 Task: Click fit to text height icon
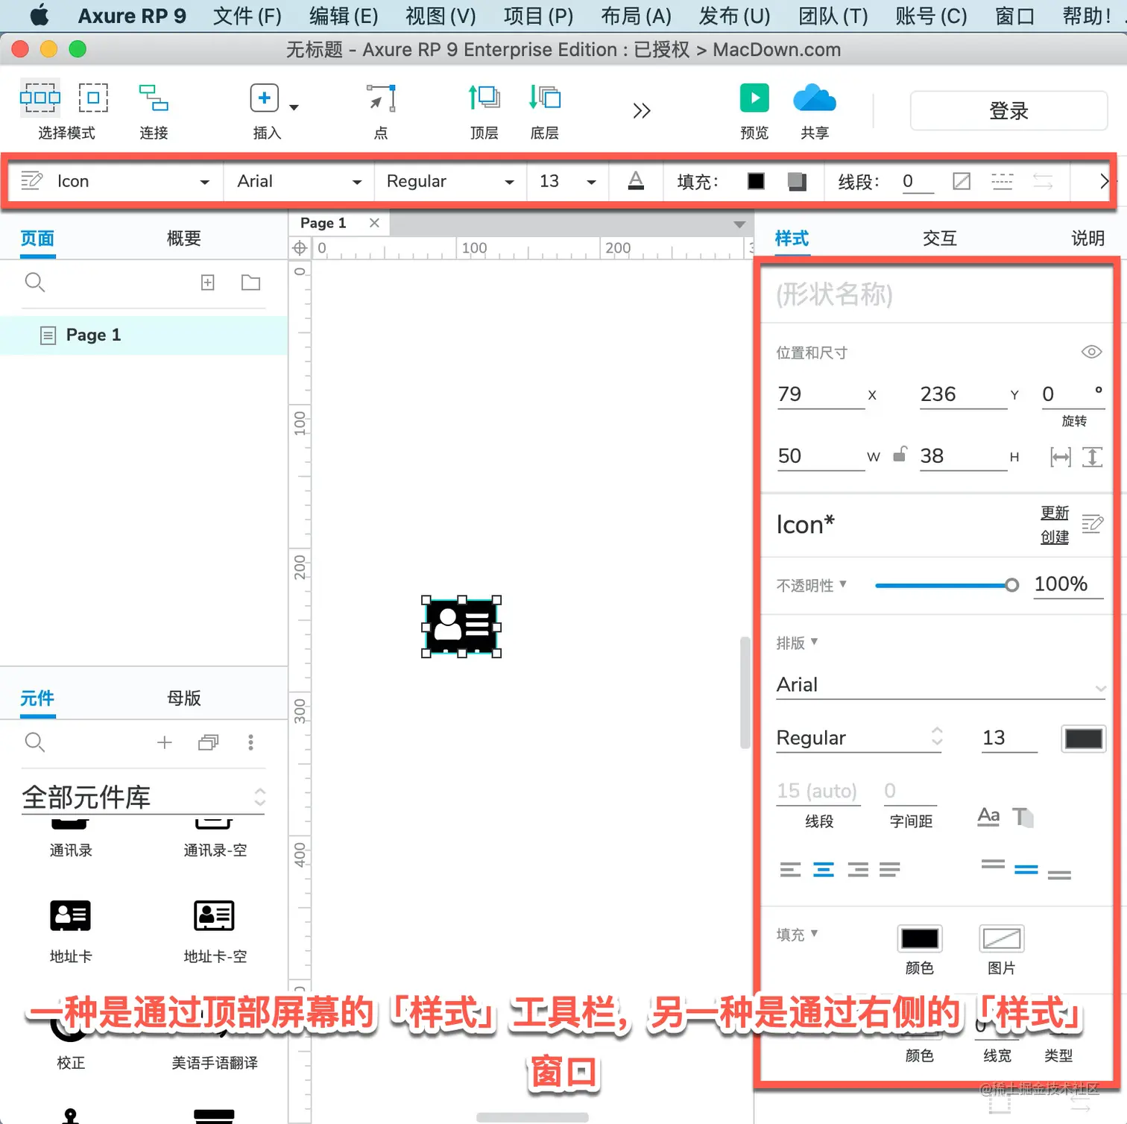point(1092,457)
